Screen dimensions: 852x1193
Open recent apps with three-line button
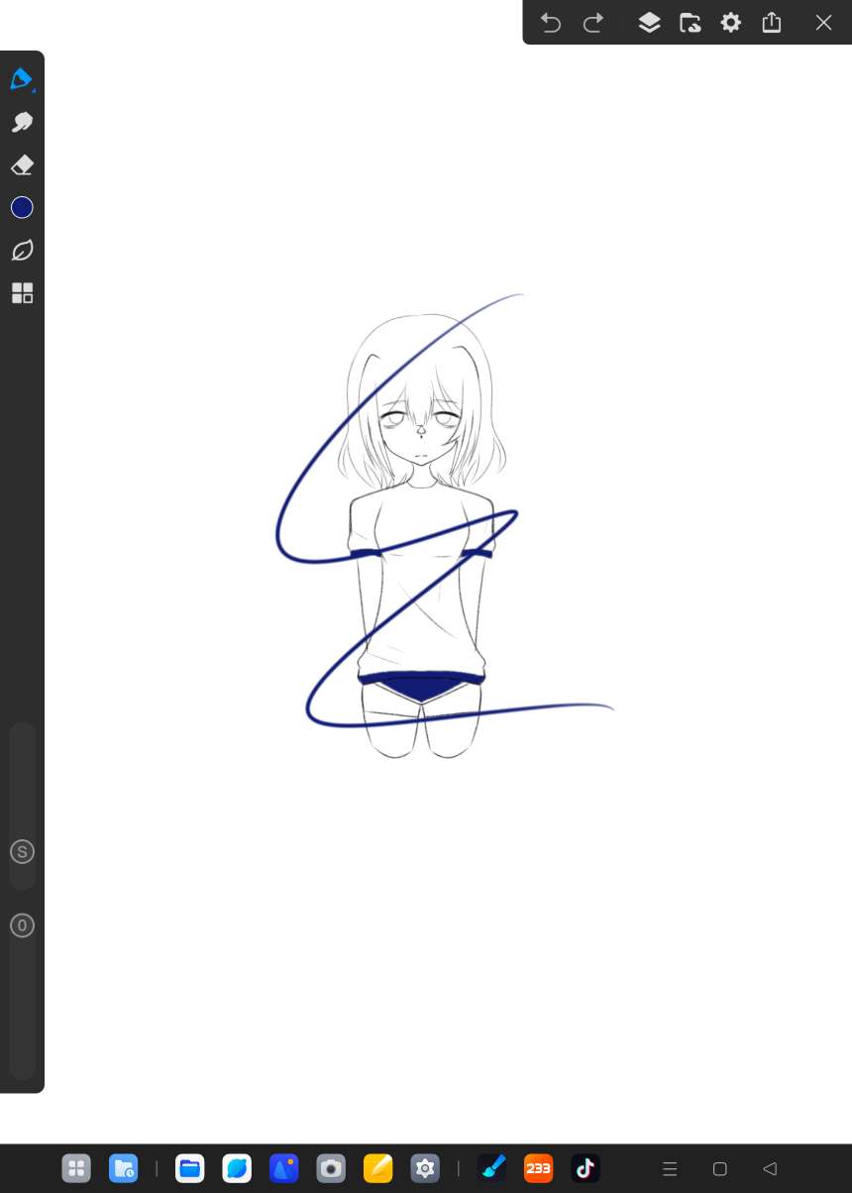670,1169
